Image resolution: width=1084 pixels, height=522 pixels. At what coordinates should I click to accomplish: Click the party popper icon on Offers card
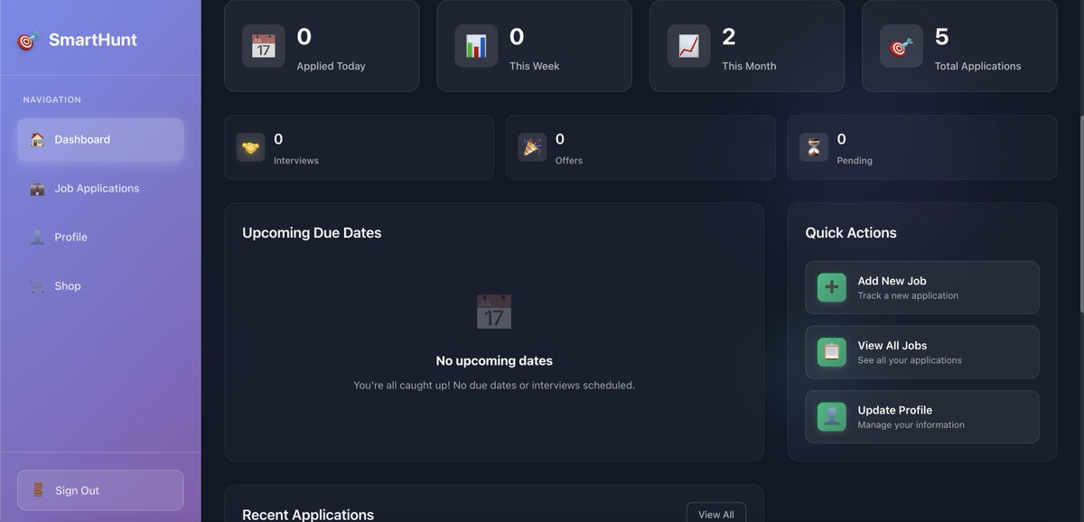tap(532, 146)
